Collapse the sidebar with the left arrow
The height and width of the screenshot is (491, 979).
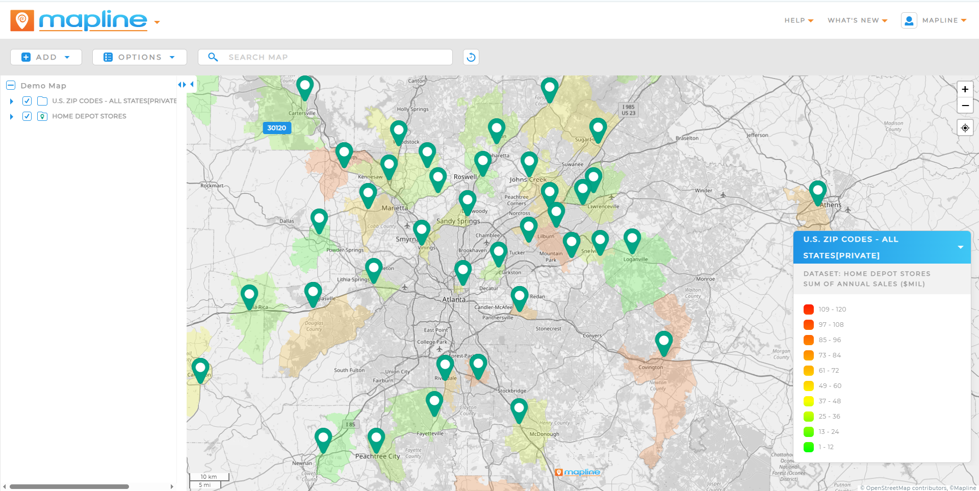coord(192,85)
